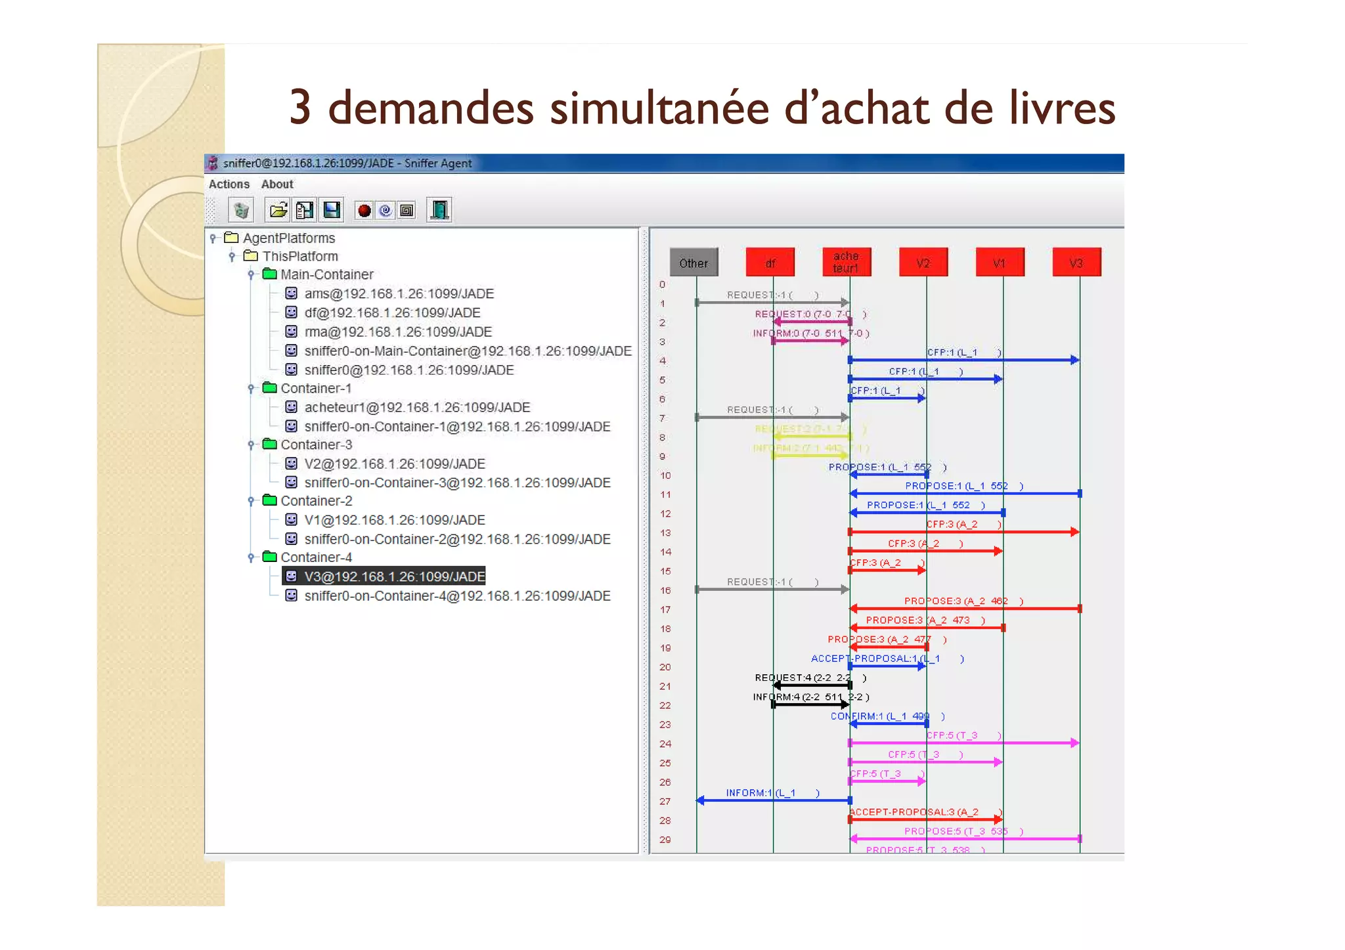
Task: Click the agent icon beside sniffer0-on-Container-1
Action: [x=291, y=425]
